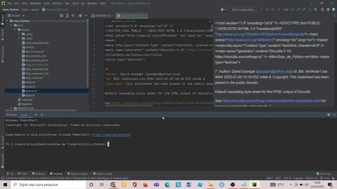337x189 pixels.
Task: Click Run with Coverage icon
Action: (x=273, y=9)
